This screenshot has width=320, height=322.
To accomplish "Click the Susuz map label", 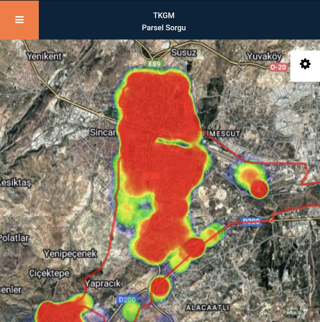I will point(184,53).
